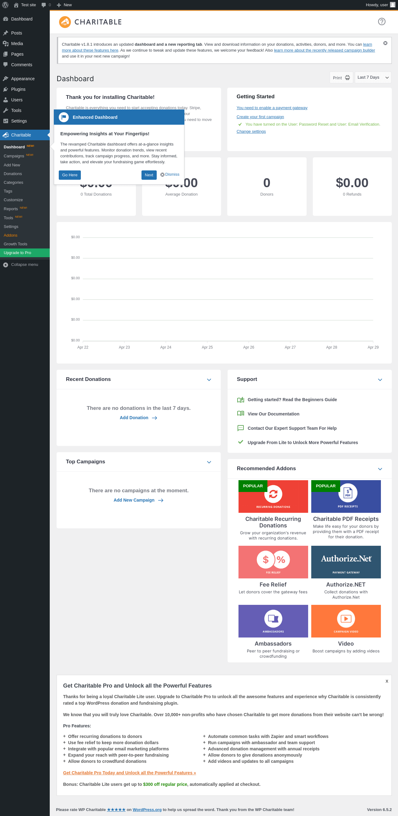Viewport: 398px width, 816px height.
Task: Click the Add Donation link
Action: point(138,418)
